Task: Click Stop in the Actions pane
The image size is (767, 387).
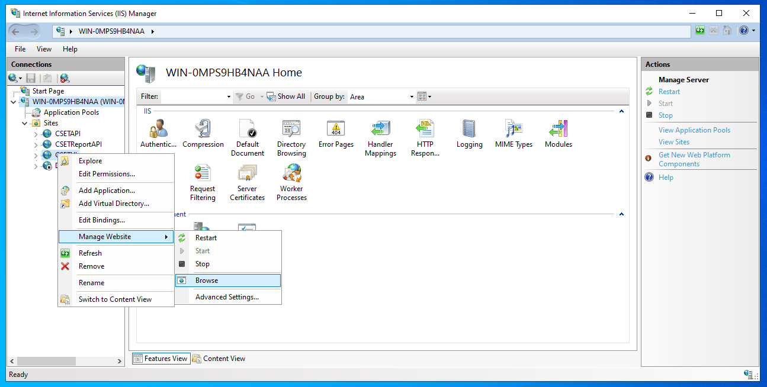Action: pyautogui.click(x=666, y=115)
